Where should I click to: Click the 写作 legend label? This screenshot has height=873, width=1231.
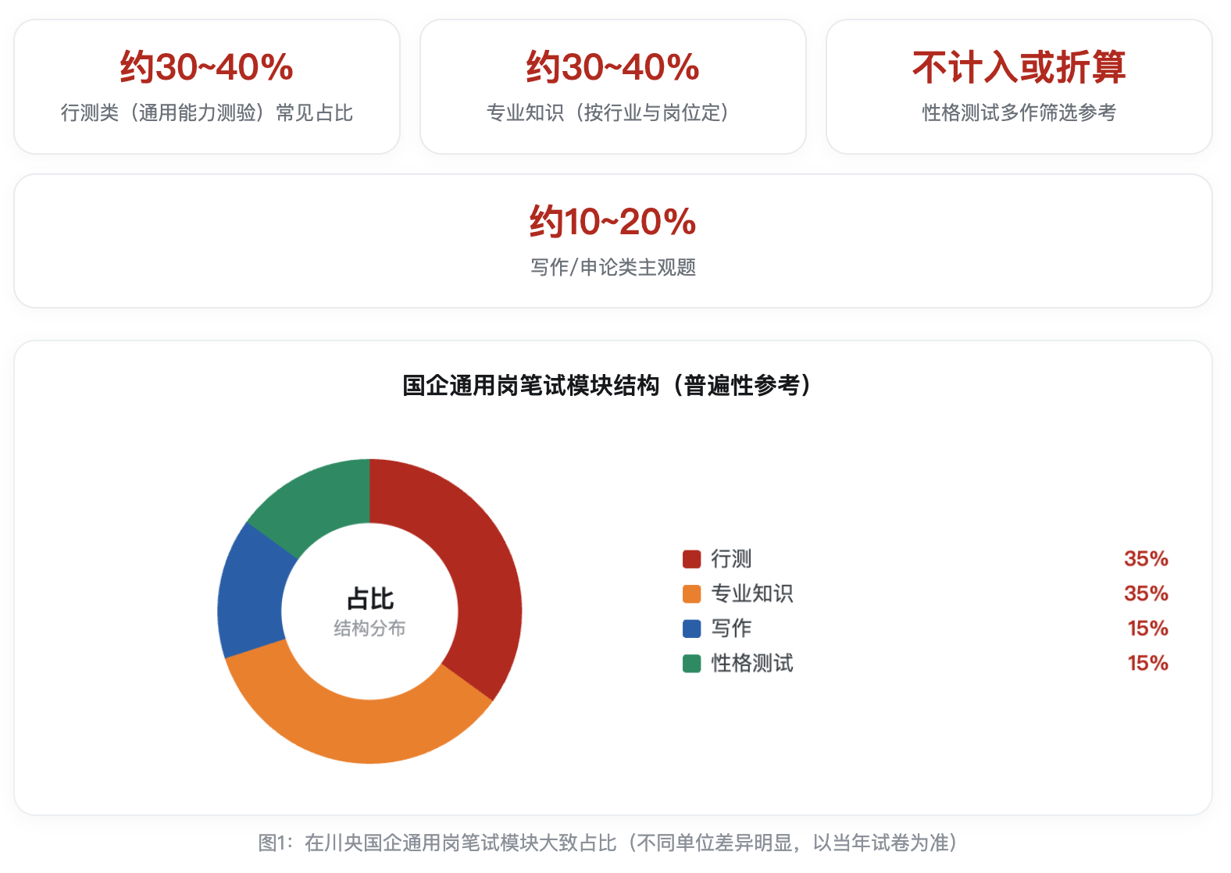pos(731,629)
